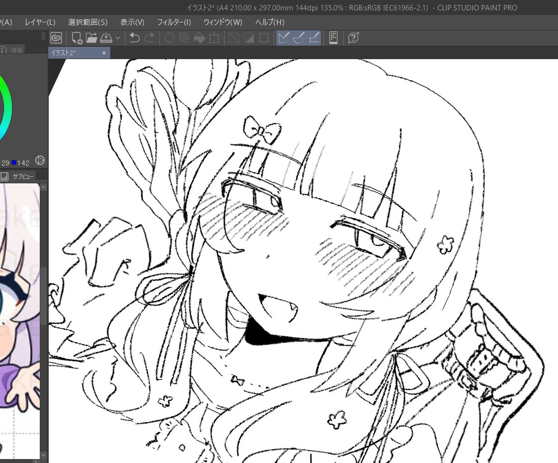Toggle Snap to Special Ruler
This screenshot has height=463, width=558.
[299, 38]
